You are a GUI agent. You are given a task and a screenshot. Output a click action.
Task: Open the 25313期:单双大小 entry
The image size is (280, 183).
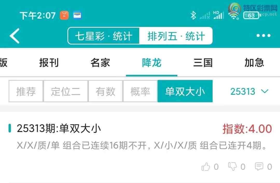140,136
